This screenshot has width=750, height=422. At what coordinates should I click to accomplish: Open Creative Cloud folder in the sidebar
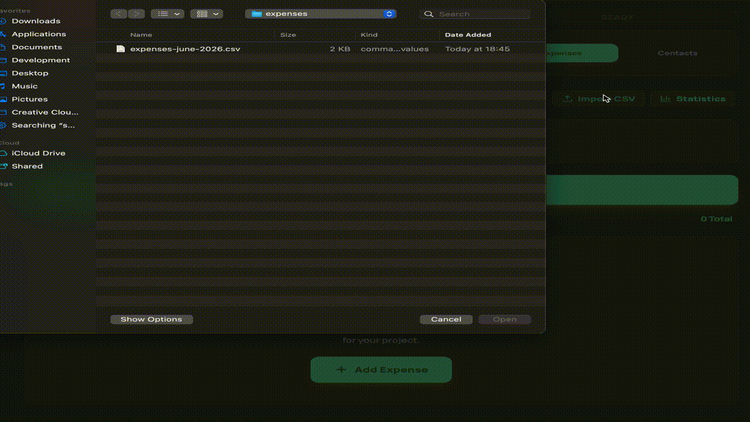point(45,112)
